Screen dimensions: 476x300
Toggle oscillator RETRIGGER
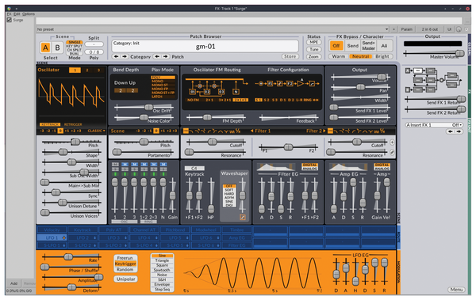[73, 124]
